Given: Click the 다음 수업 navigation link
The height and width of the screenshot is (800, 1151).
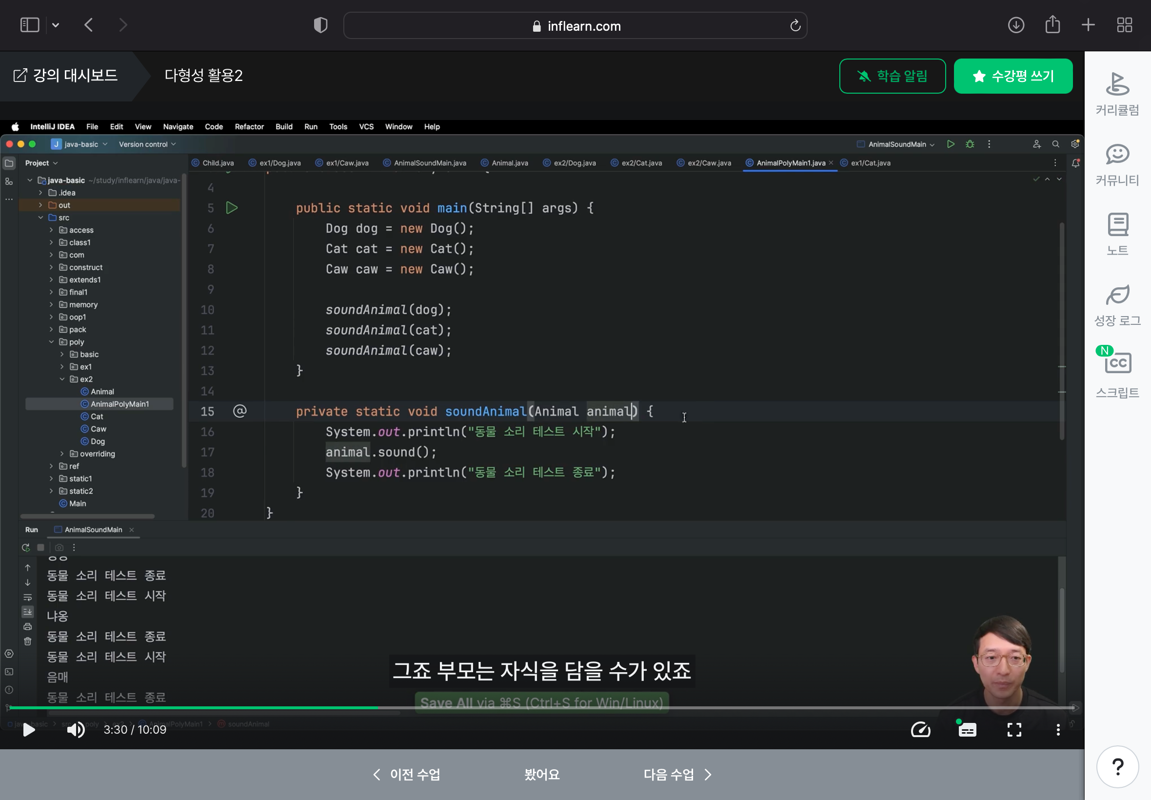Looking at the screenshot, I should coord(677,775).
